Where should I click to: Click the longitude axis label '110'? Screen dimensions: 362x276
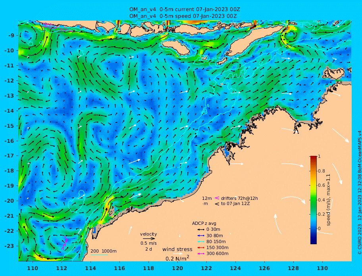click(x=33, y=268)
